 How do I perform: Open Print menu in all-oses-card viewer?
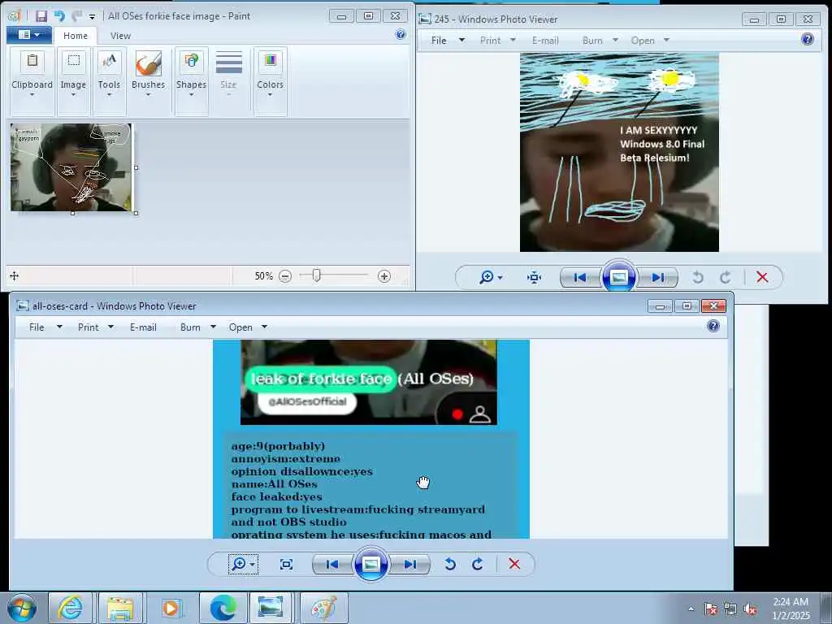pyautogui.click(x=88, y=327)
